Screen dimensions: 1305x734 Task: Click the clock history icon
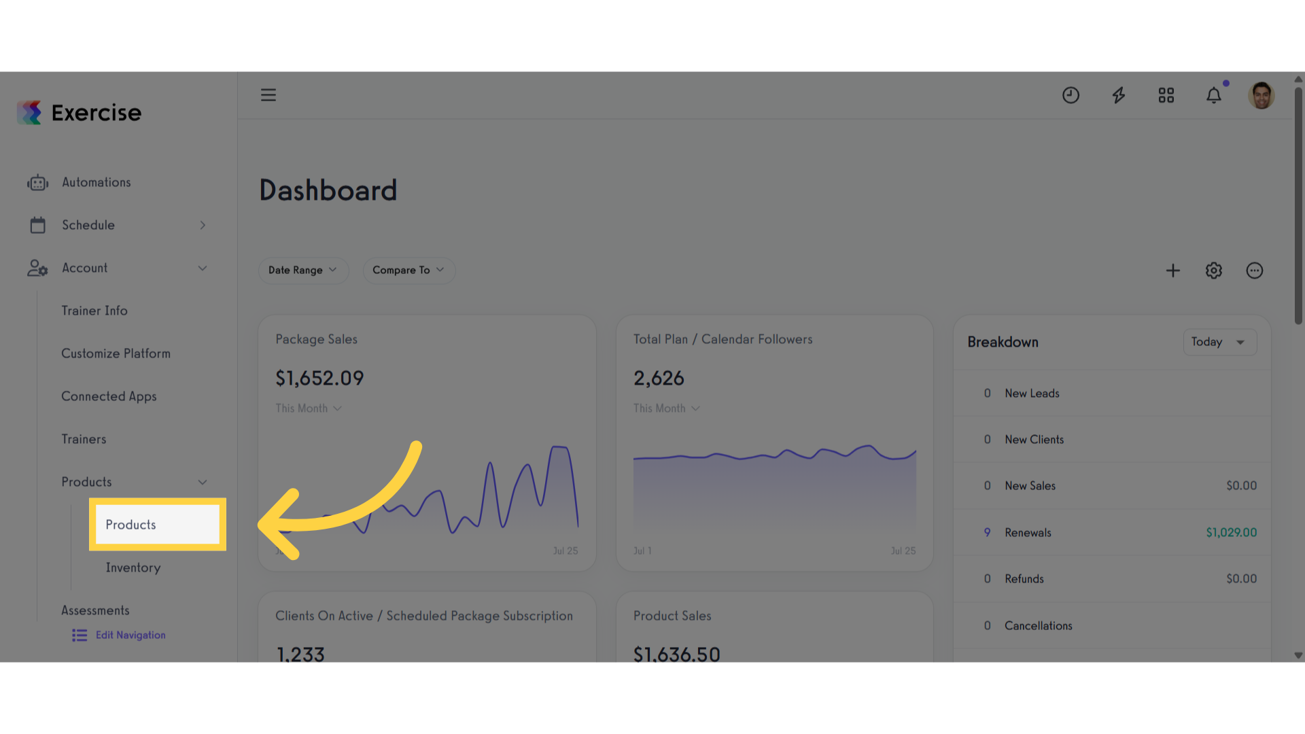(x=1071, y=95)
